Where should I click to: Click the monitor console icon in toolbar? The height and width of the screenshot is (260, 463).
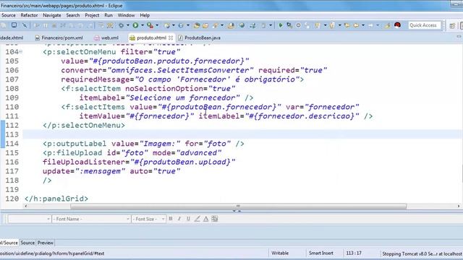pyautogui.click(x=14, y=25)
